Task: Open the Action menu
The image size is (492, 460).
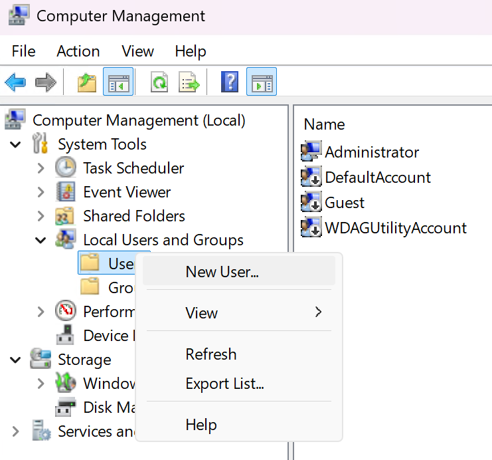Action: (78, 51)
